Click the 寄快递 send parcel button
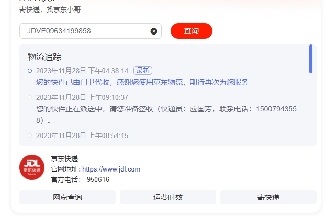 point(268,197)
